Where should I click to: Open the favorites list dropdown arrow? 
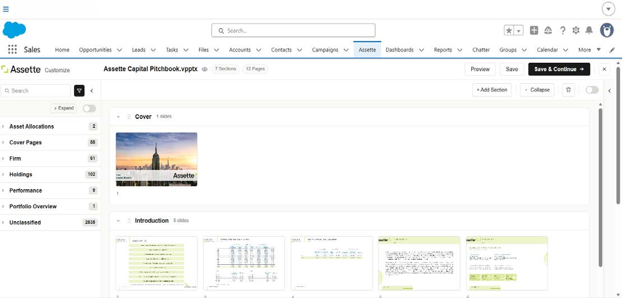[519, 30]
